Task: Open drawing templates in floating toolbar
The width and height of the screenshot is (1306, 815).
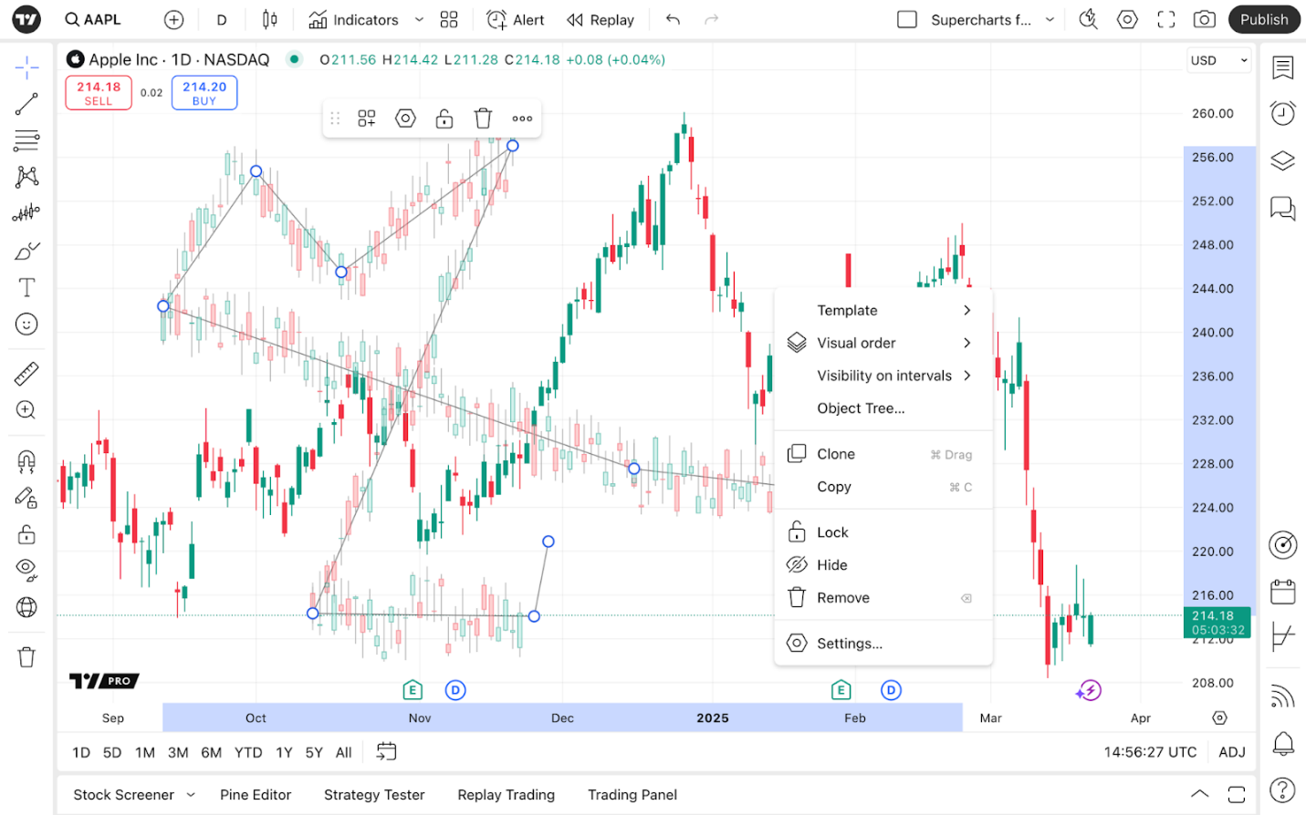Action: [367, 119]
